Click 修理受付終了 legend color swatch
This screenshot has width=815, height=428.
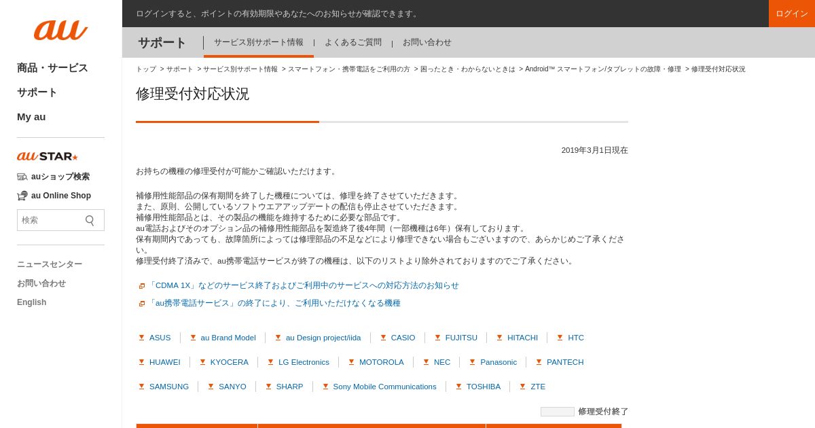tap(558, 412)
